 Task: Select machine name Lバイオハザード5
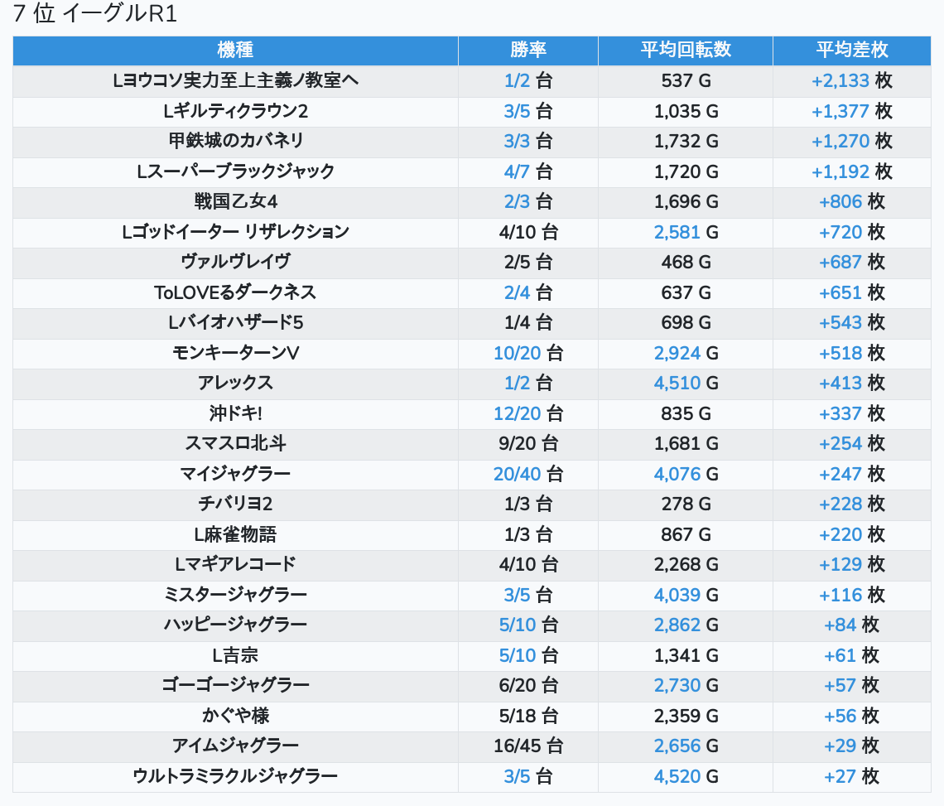(235, 323)
